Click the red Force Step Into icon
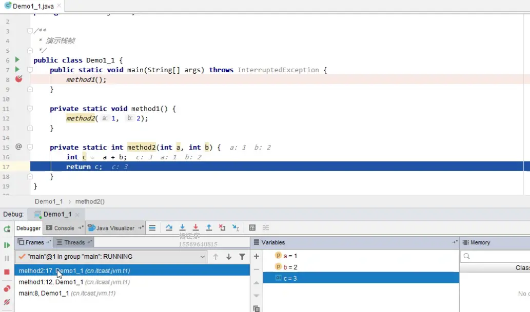 click(x=195, y=228)
